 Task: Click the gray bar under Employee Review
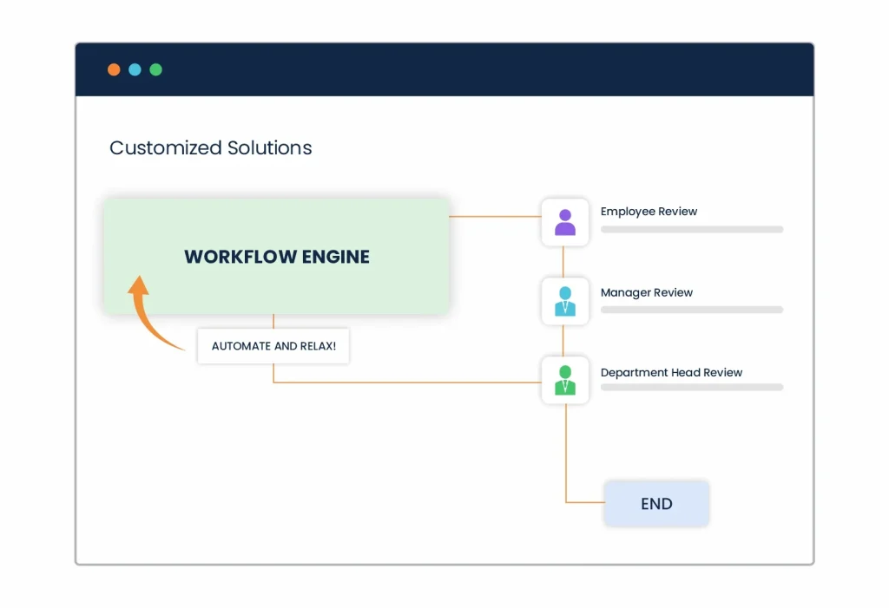[692, 230]
